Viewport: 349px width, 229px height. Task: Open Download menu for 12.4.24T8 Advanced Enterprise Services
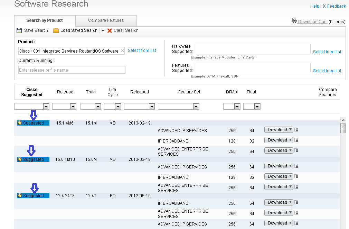(x=279, y=213)
